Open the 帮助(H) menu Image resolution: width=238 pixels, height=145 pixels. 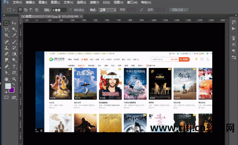[146, 3]
